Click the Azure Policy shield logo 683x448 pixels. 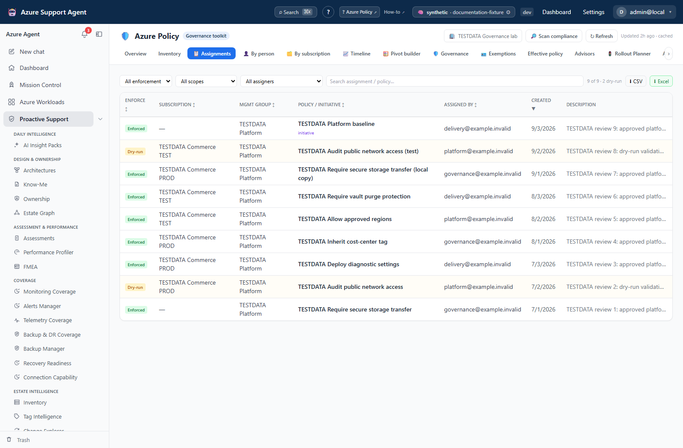[x=125, y=36]
